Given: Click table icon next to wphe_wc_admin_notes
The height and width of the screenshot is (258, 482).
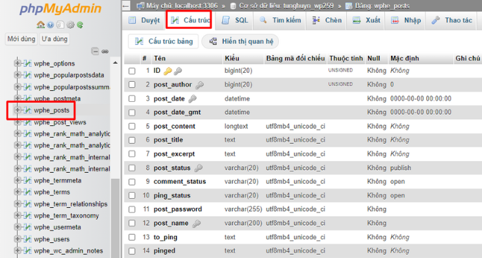Looking at the screenshot, I should (x=28, y=251).
